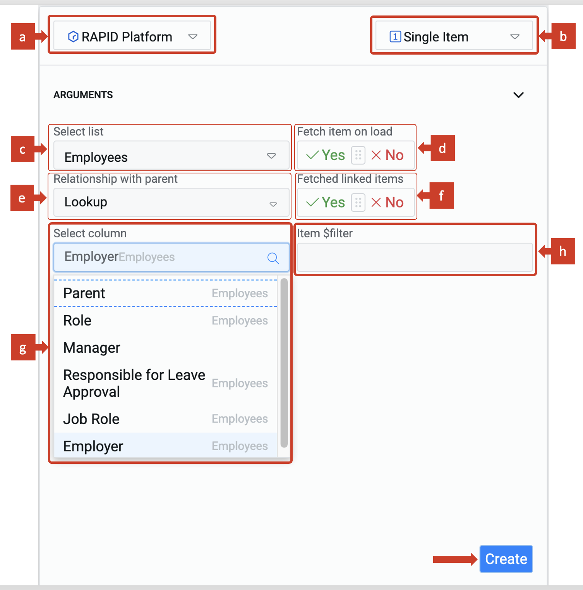Image resolution: width=583 pixels, height=590 pixels.
Task: Choose Yes for Fetch item on load
Action: [325, 155]
